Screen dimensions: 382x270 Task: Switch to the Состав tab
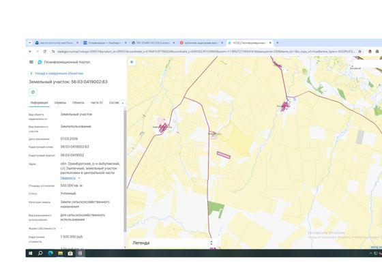coord(114,103)
